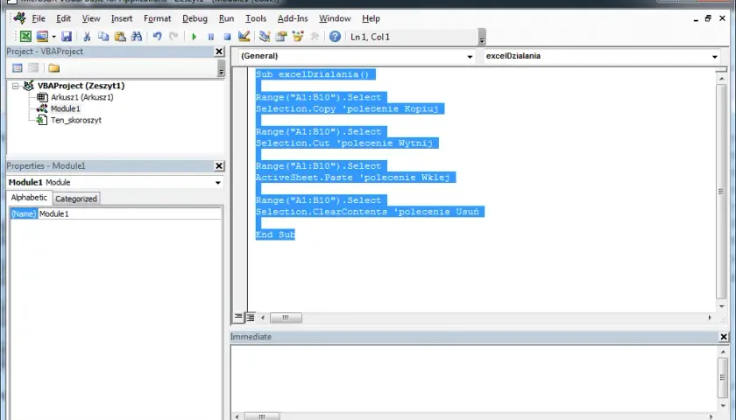
Task: Open the View menu
Action: coord(91,18)
